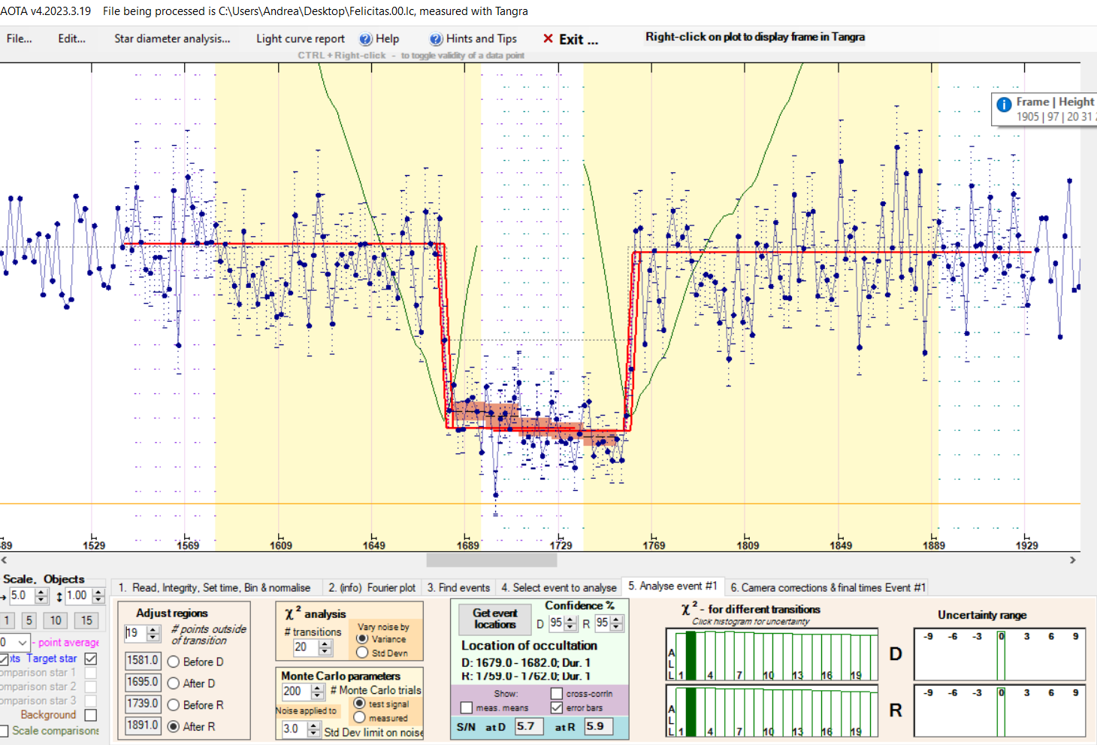Click the plot horizontal scrollbar thumb
This screenshot has height=745, width=1097.
pyautogui.click(x=492, y=560)
